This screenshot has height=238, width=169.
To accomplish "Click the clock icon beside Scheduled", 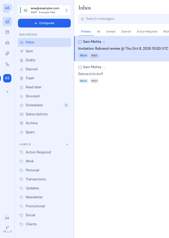I will [x=22, y=105].
